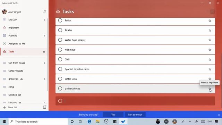222x125 pixels.
Task: Star Spanish directive cards task
Action: click(x=210, y=69)
